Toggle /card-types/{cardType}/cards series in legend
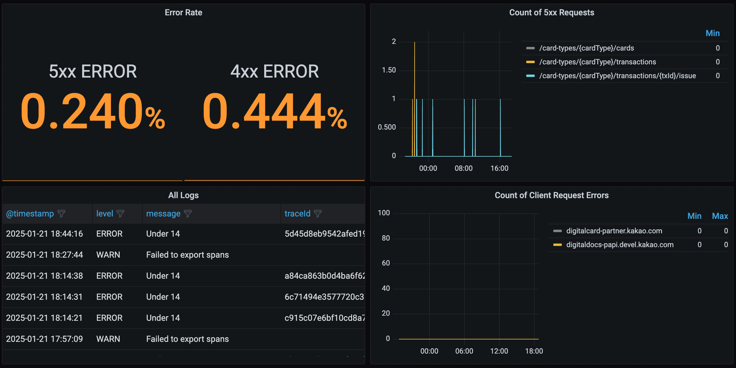 (586, 48)
